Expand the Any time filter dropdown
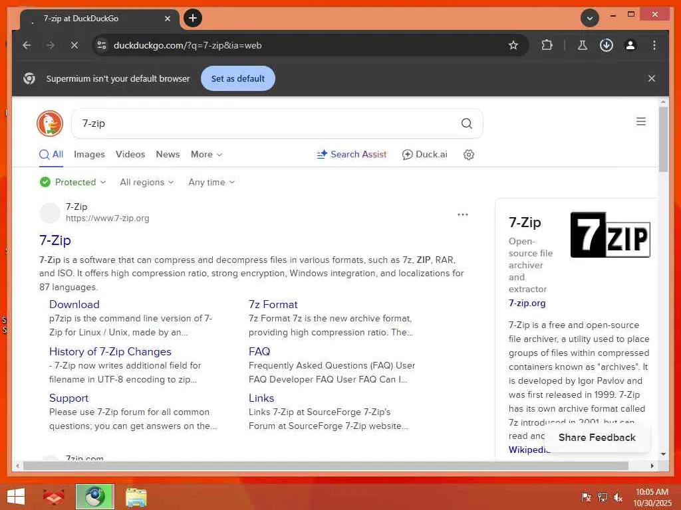Viewport: 681px width, 510px height. click(211, 182)
